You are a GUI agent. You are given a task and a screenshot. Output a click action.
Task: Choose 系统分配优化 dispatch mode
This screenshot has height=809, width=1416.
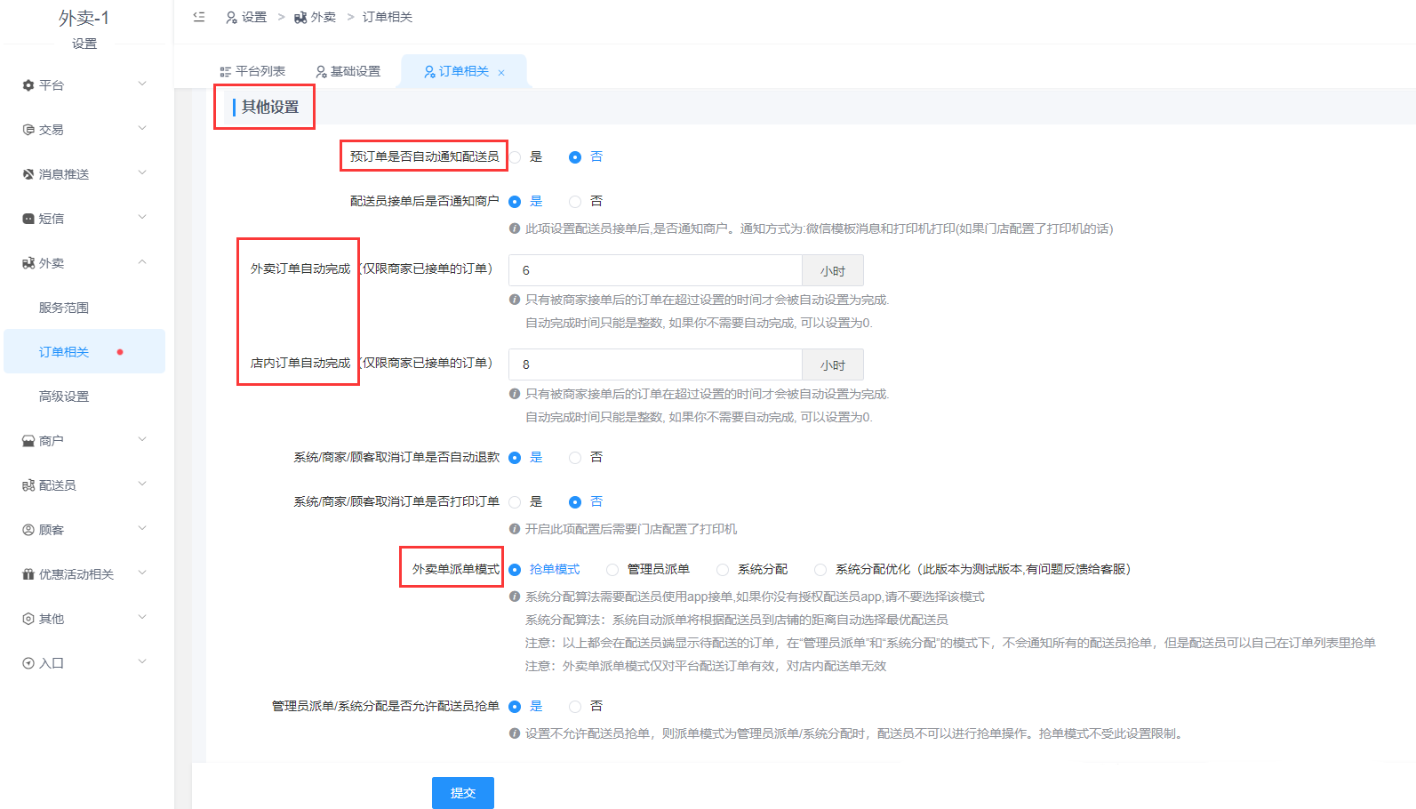coord(820,570)
